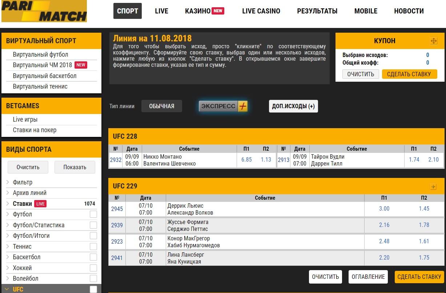
Task: Select odds 2.48 on Конор МакГрегор
Action: 384,241
